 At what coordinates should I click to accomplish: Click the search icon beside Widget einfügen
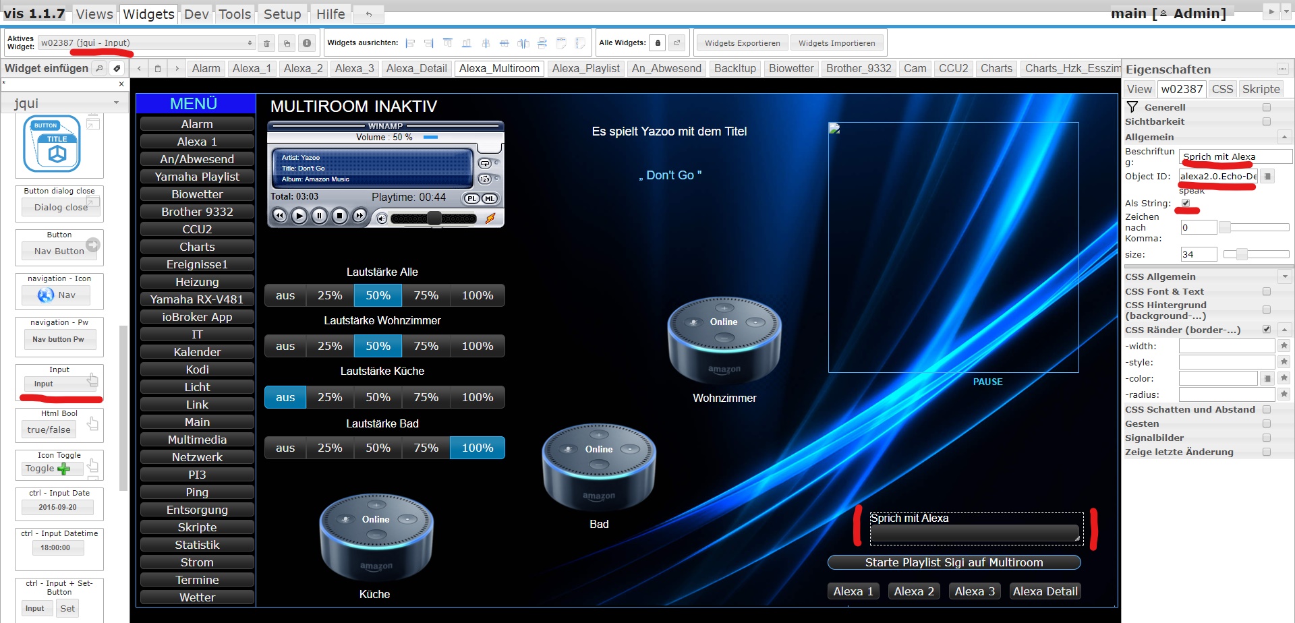[99, 68]
